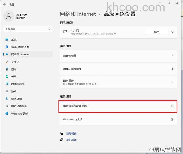183x154 pixels.
Task: Close the settings window
Action: click(x=177, y=3)
